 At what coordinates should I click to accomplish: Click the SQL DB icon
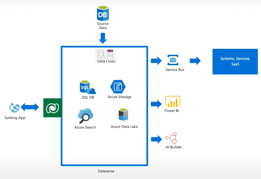click(88, 87)
